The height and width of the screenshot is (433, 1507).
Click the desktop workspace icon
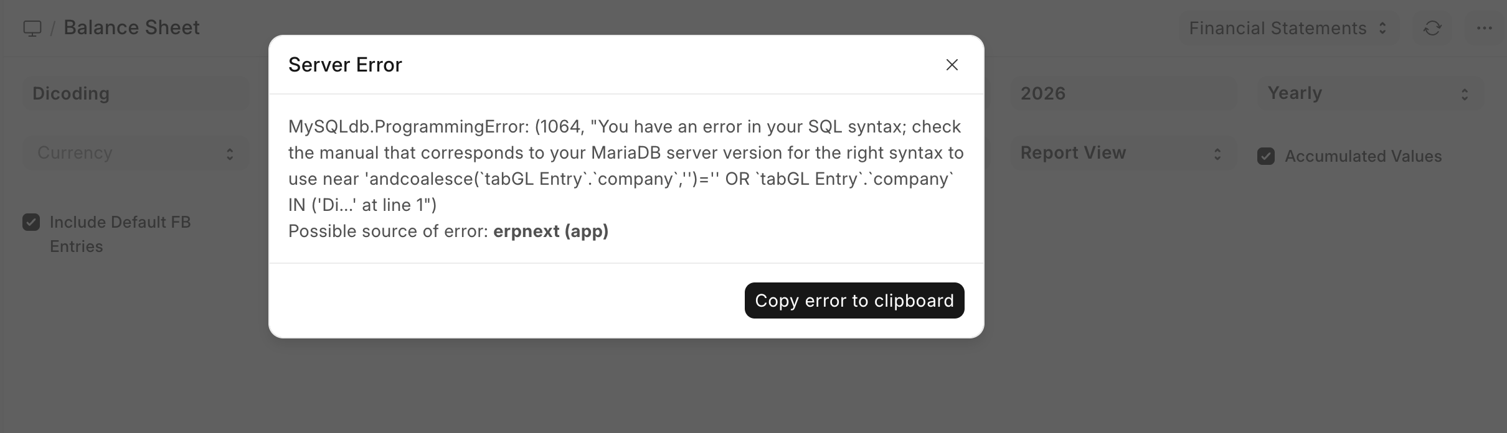32,29
